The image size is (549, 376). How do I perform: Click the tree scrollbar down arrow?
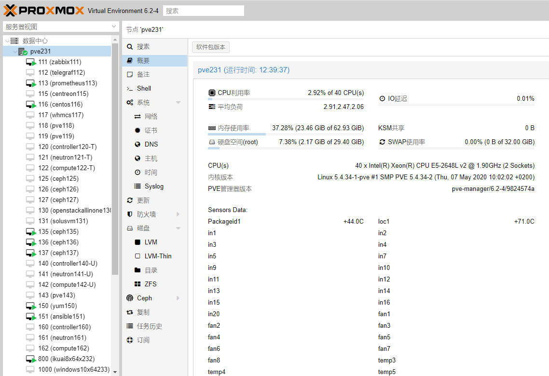pos(115,372)
